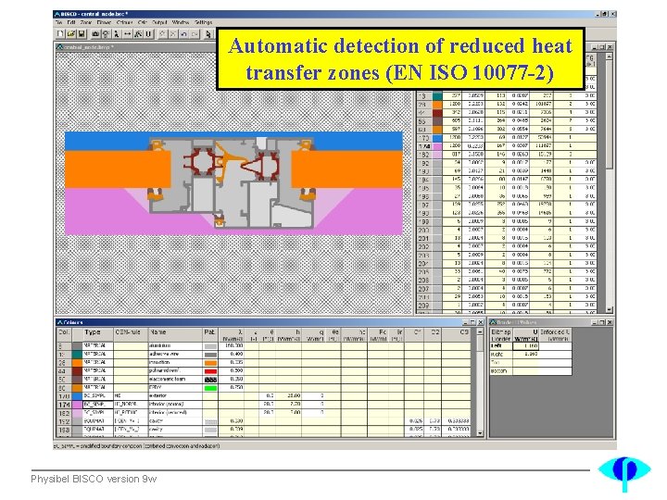Click the CEN-rule column header
Image resolution: width=667 pixels, height=500 pixels.
click(131, 334)
